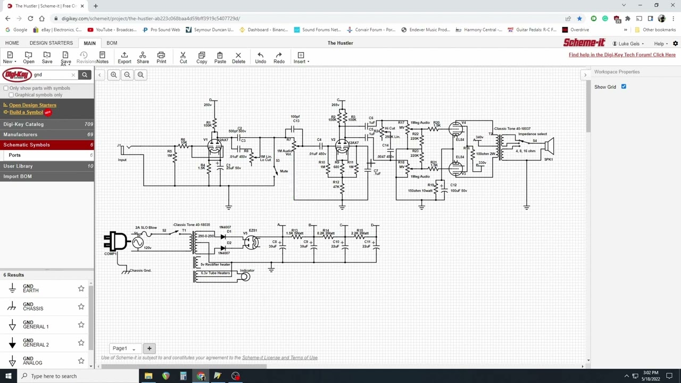Save the schematic using Save icon

click(x=47, y=57)
